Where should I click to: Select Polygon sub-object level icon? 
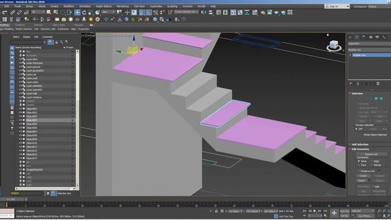(x=376, y=98)
